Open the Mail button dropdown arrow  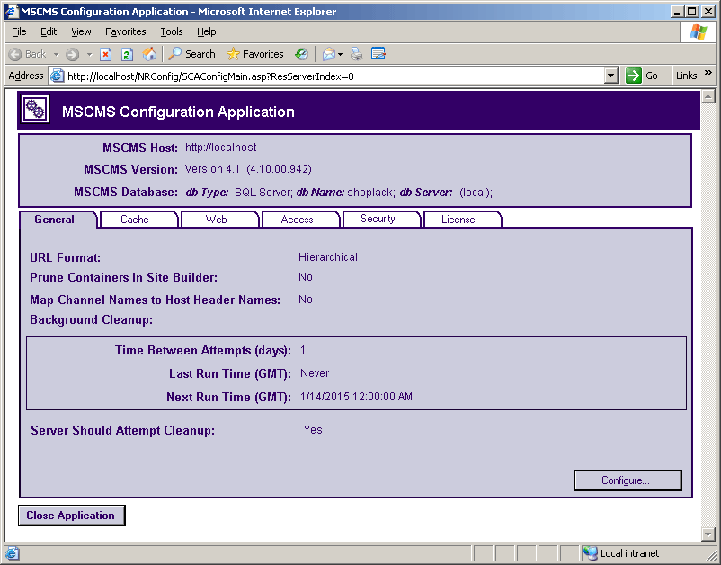[x=340, y=54]
